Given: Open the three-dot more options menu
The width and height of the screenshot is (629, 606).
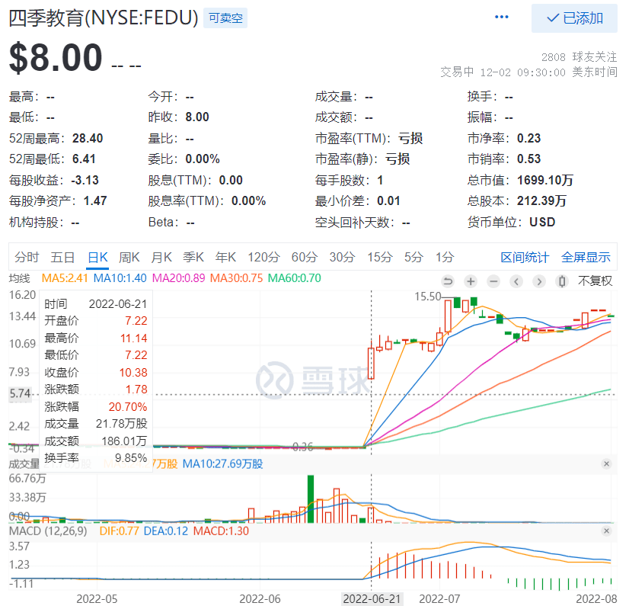Looking at the screenshot, I should [x=501, y=18].
